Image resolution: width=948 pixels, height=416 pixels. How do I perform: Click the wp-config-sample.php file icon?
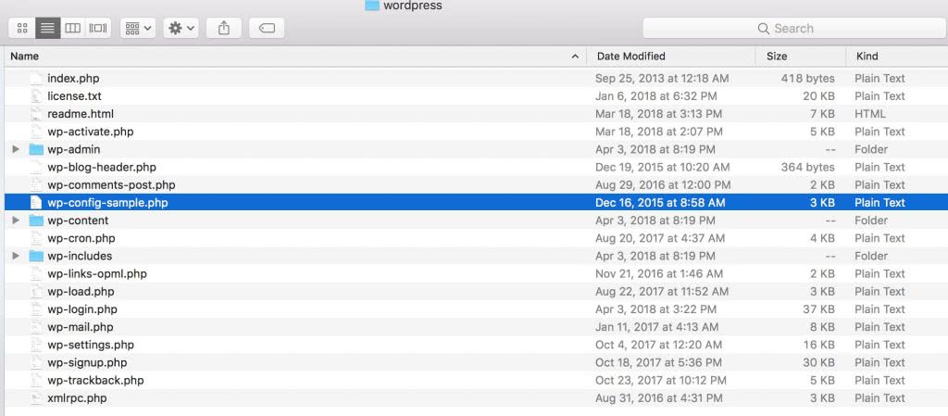pos(36,203)
